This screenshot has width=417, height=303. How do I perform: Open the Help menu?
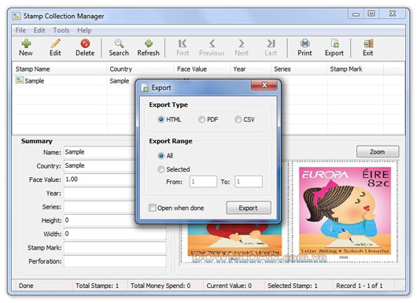pyautogui.click(x=84, y=31)
